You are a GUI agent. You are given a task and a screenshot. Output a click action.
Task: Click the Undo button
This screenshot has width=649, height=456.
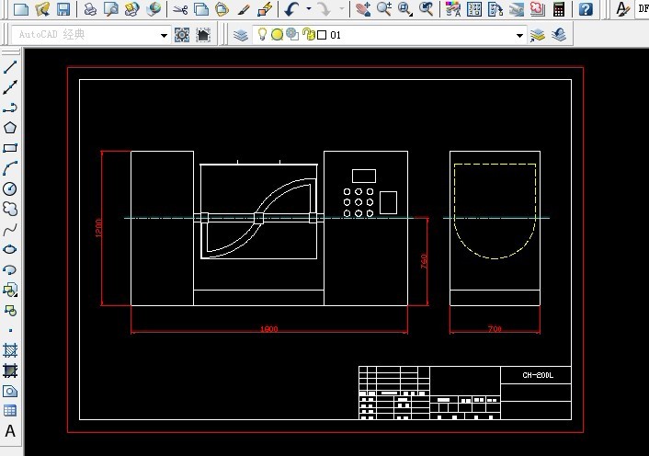tap(292, 9)
